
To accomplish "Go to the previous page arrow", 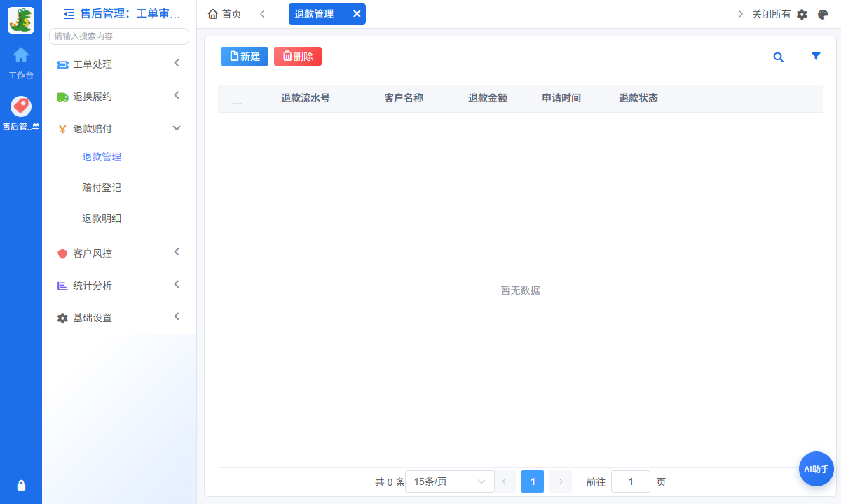I will click(505, 482).
